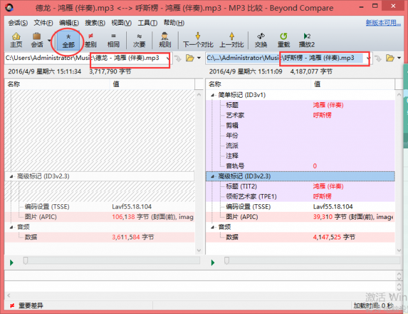408x314 pixels.
Task: Select 艺术家 row in right pane
Action: [300, 115]
